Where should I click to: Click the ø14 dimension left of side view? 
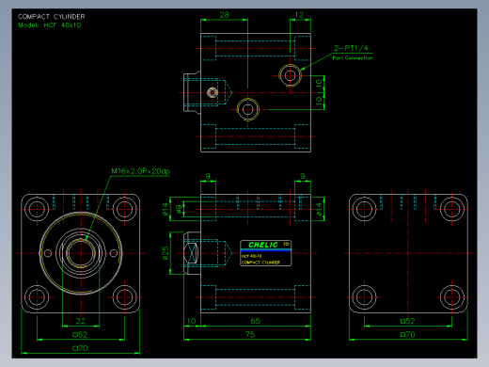pos(166,209)
